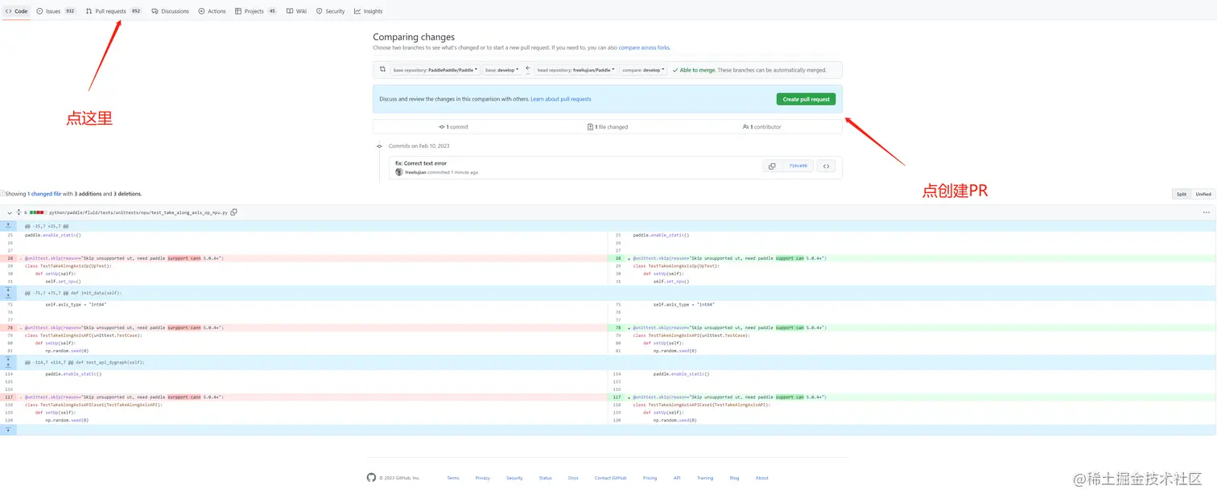Collapse the test_take_along_axis_op_npu.py file diff

(10, 212)
